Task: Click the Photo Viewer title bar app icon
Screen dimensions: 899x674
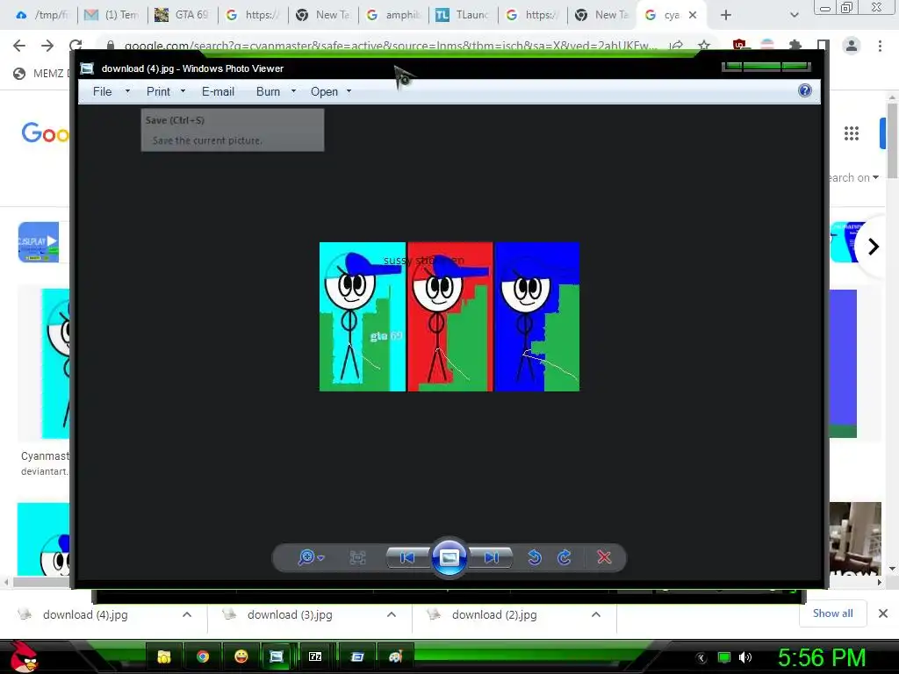Action: point(87,68)
